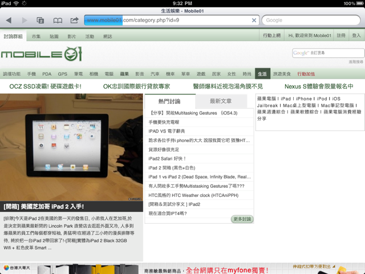Screen dimensions: 365x274
Task: Open the 進階搜尋 advanced search link
Action: click(x=356, y=62)
